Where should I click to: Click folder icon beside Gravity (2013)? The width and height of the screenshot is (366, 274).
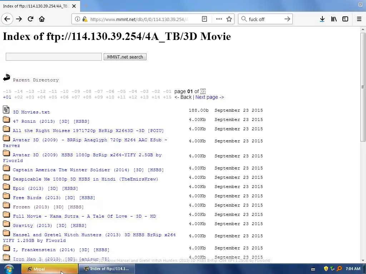(x=6, y=224)
